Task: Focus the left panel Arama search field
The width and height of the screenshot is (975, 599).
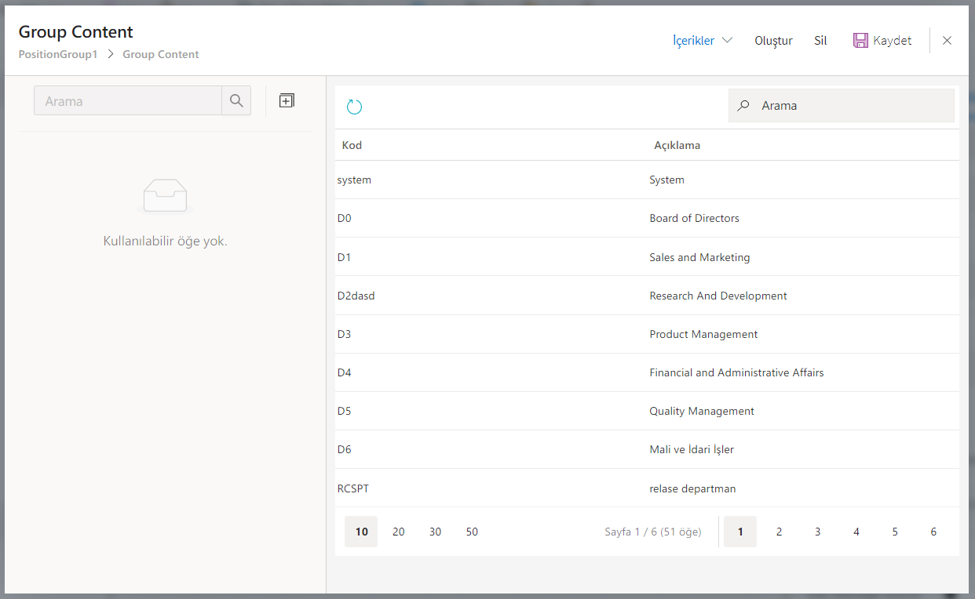Action: (x=128, y=101)
